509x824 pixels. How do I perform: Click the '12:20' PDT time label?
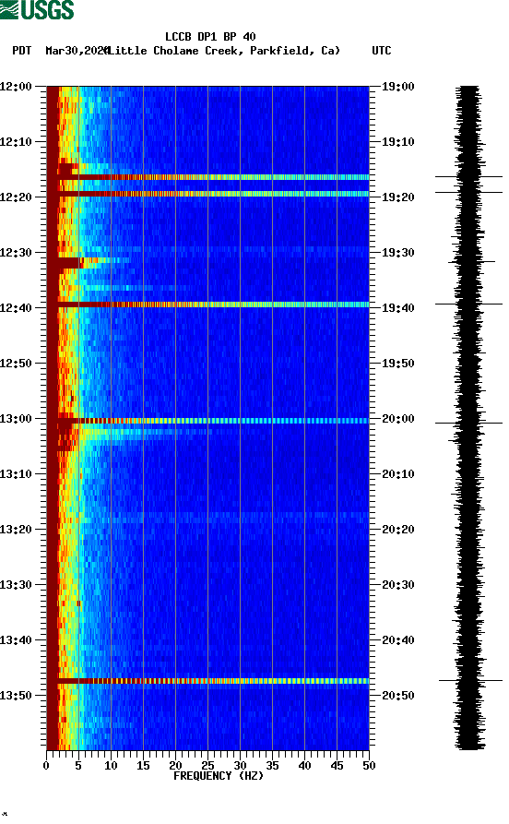[16, 197]
